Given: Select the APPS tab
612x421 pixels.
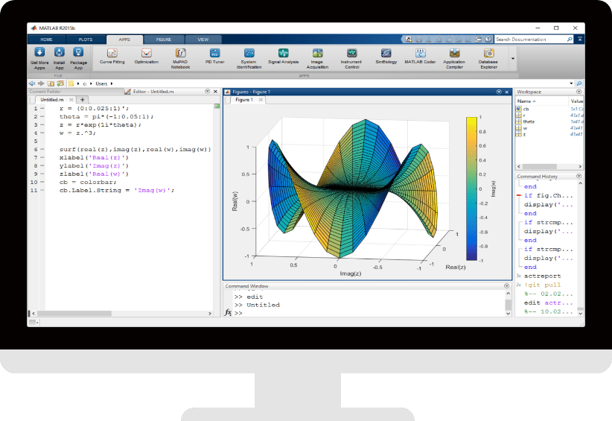Looking at the screenshot, I should [124, 39].
